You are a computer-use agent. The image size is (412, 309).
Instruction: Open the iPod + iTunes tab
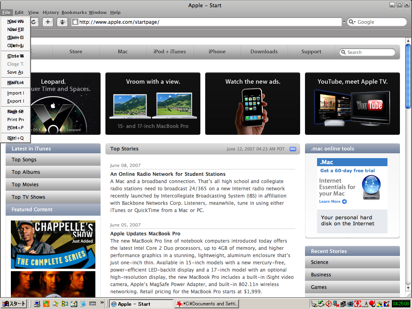pyautogui.click(x=170, y=52)
